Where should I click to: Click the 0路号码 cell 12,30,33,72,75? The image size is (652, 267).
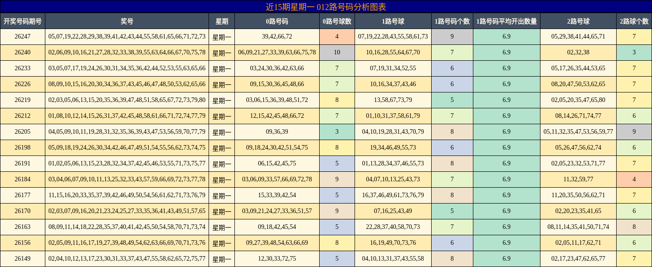(277, 259)
